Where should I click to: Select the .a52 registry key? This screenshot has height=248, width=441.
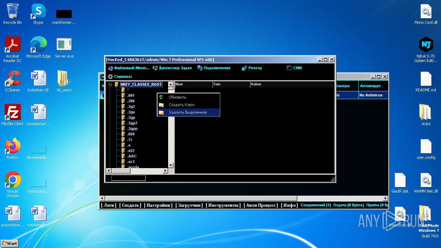coord(131,151)
